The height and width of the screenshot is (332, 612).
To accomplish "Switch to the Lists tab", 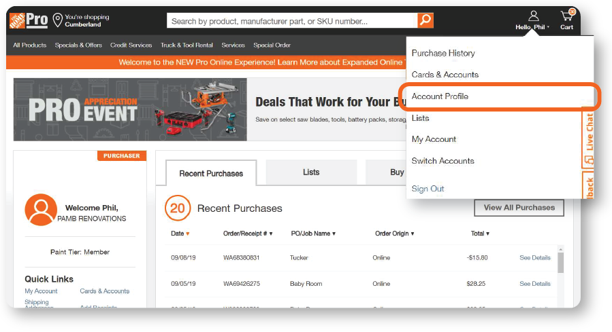I will (x=311, y=172).
